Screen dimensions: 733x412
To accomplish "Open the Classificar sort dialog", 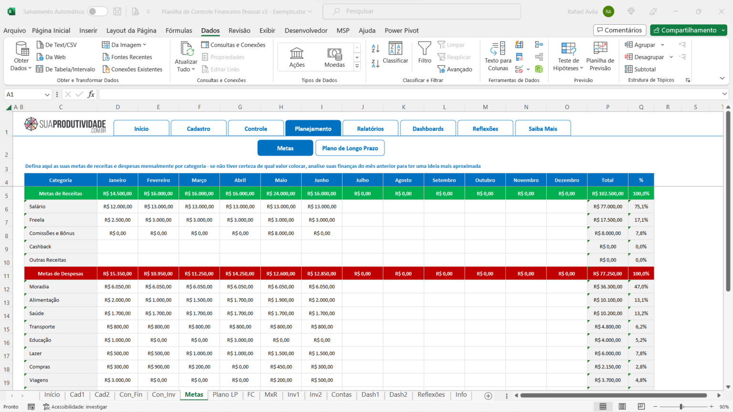I will 396,53.
